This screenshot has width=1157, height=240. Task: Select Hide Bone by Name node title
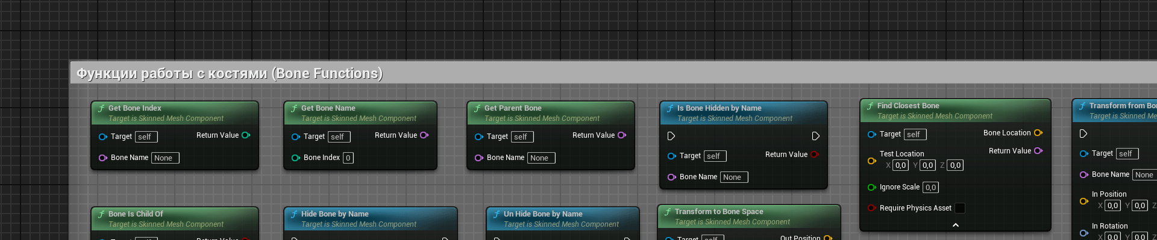click(334, 214)
